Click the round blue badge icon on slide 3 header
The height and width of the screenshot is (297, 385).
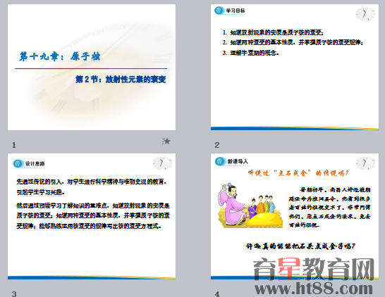[18, 163]
